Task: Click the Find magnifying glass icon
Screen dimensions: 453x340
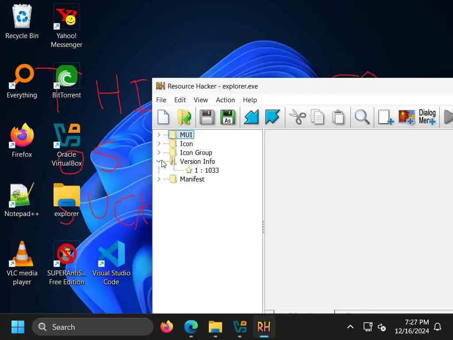Action: point(362,117)
